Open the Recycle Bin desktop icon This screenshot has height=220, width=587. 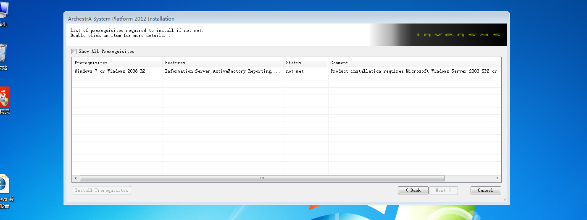click(x=3, y=57)
